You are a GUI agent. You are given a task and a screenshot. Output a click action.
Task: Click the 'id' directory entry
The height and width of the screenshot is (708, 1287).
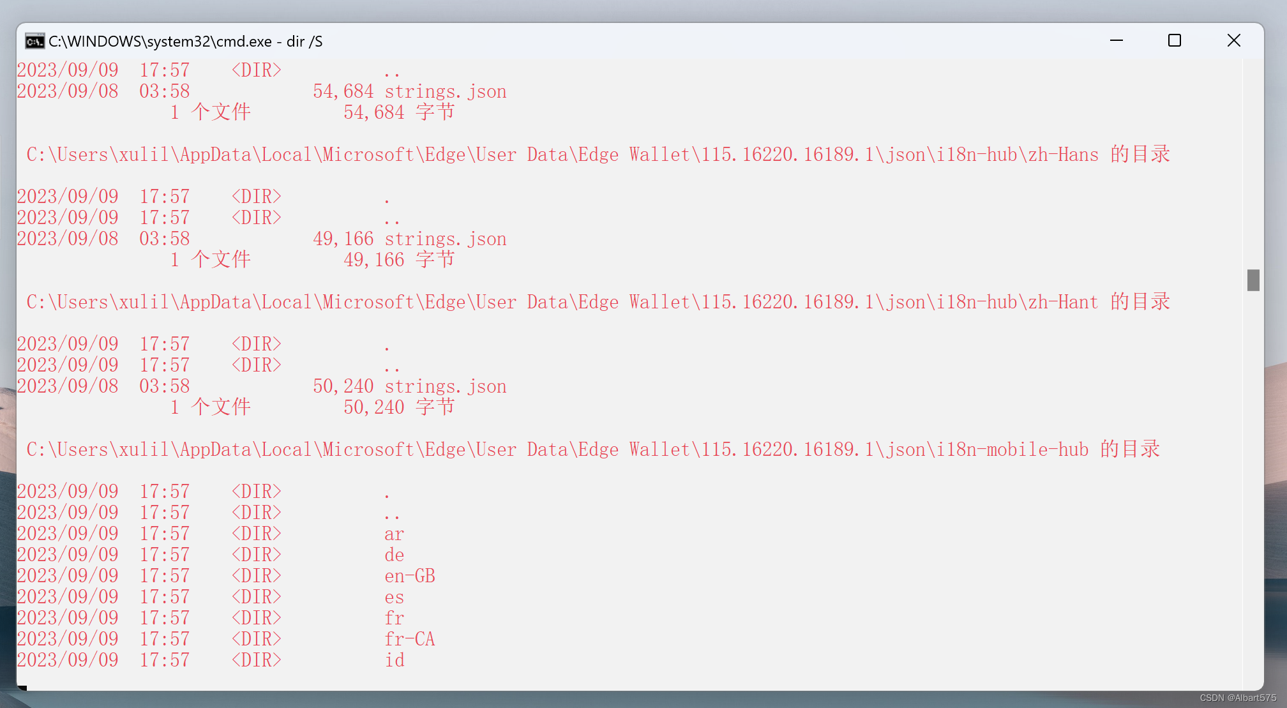(x=394, y=660)
